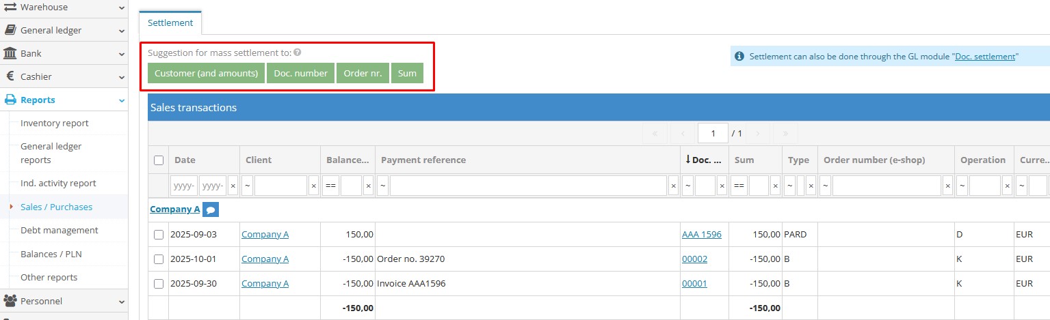Click the Customer (and amounts) suggestion button
The height and width of the screenshot is (320, 1050).
[x=206, y=73]
